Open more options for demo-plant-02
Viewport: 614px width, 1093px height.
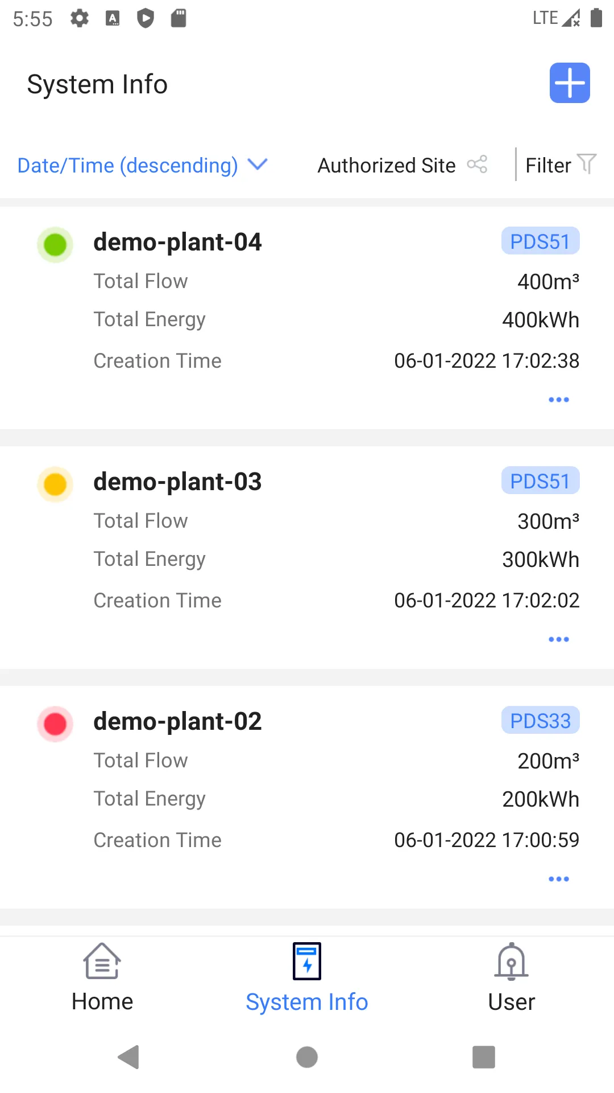click(559, 879)
